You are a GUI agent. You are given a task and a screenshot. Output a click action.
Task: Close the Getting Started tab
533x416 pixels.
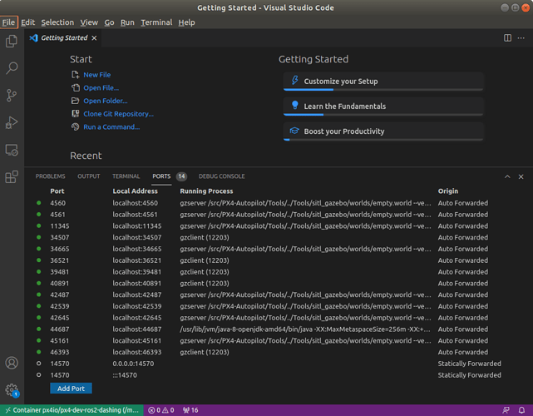coord(94,38)
